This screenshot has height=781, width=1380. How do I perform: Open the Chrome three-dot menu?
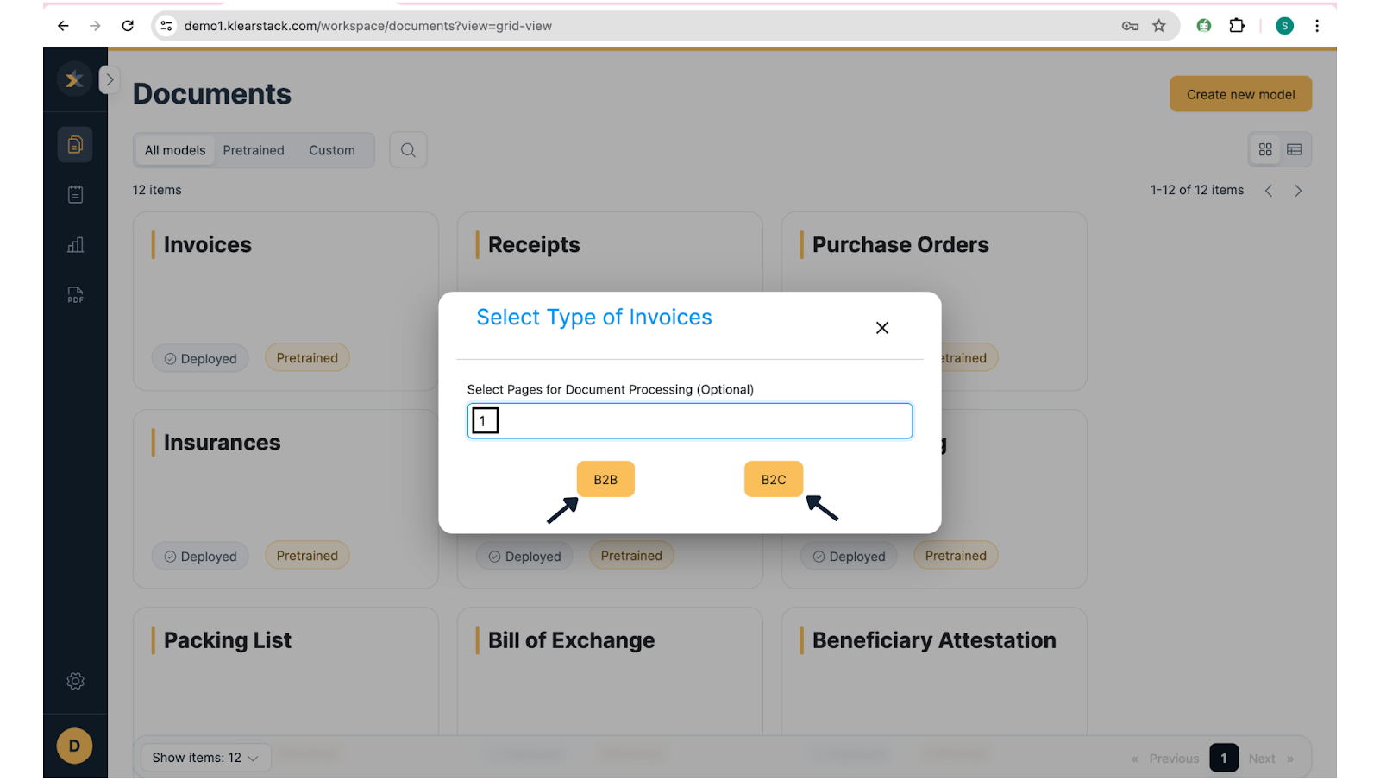coord(1317,26)
